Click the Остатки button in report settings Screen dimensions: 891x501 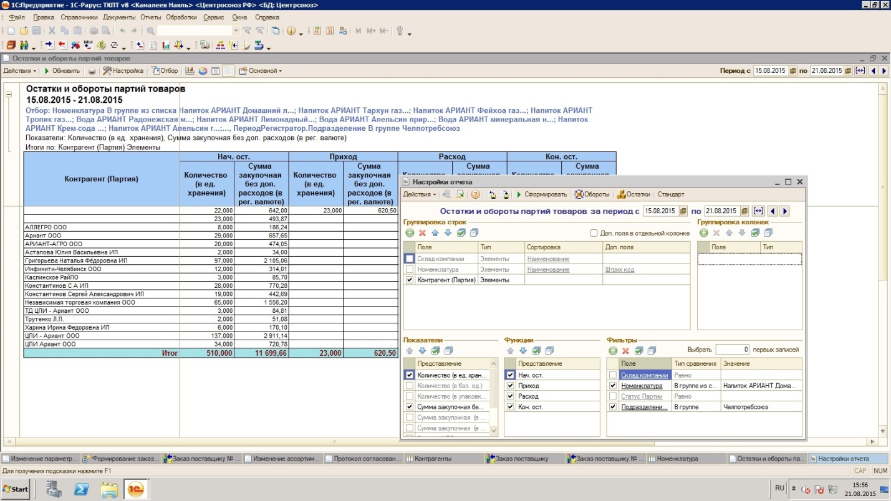point(633,194)
